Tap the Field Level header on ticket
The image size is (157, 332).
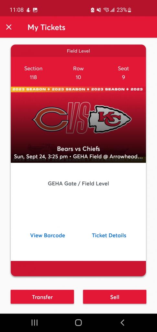tap(78, 51)
